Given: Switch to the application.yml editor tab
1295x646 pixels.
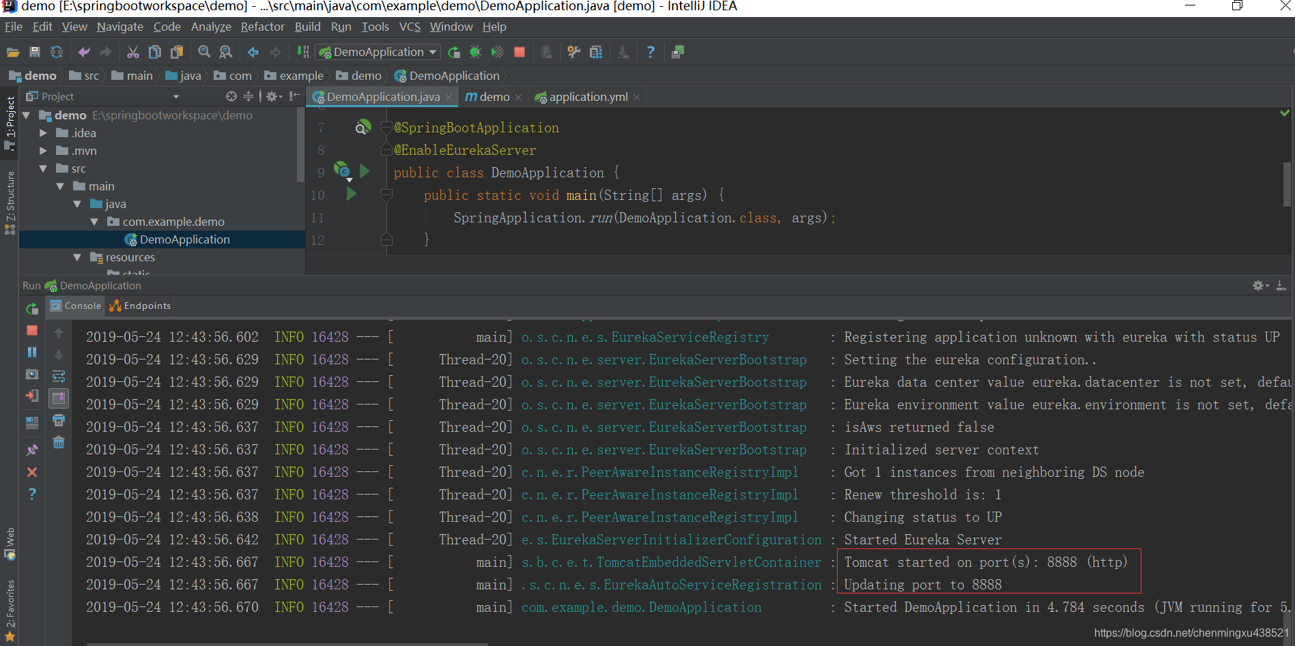Looking at the screenshot, I should (x=588, y=97).
